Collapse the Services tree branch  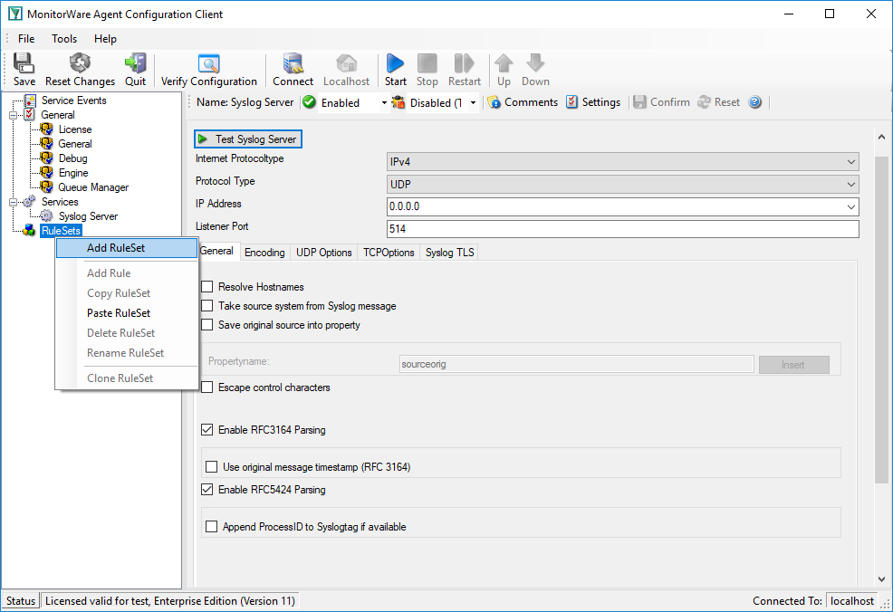[x=13, y=202]
